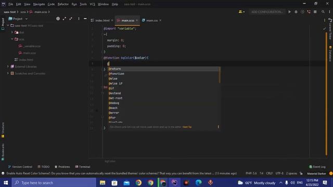The height and width of the screenshot is (187, 333).
Task: Open File Explorer from the taskbar
Action: click(103, 182)
